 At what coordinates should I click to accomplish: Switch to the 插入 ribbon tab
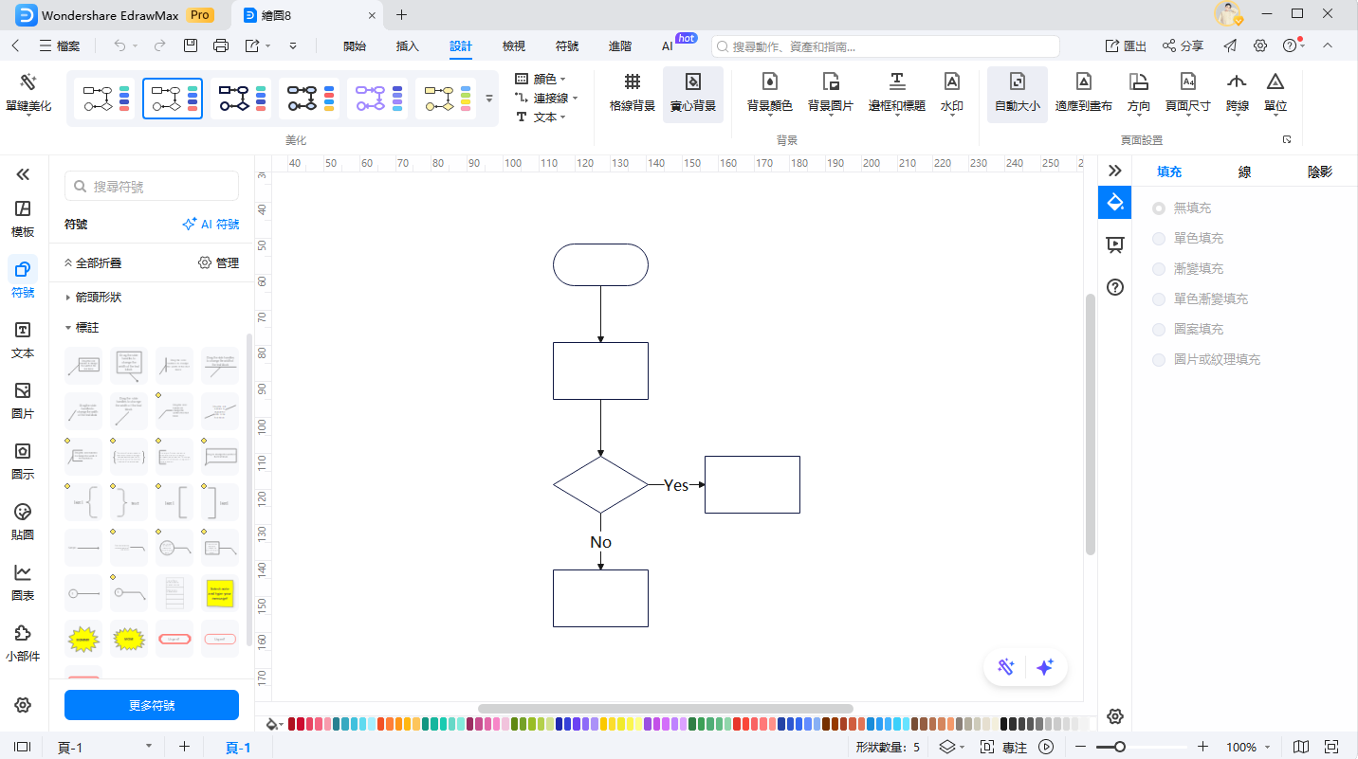click(x=407, y=45)
